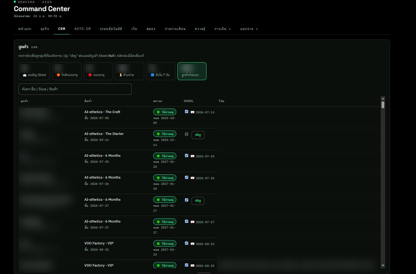Select the ลูกค้าทั้งหมด card
Viewport: 416px width, 274px height.
click(x=192, y=71)
